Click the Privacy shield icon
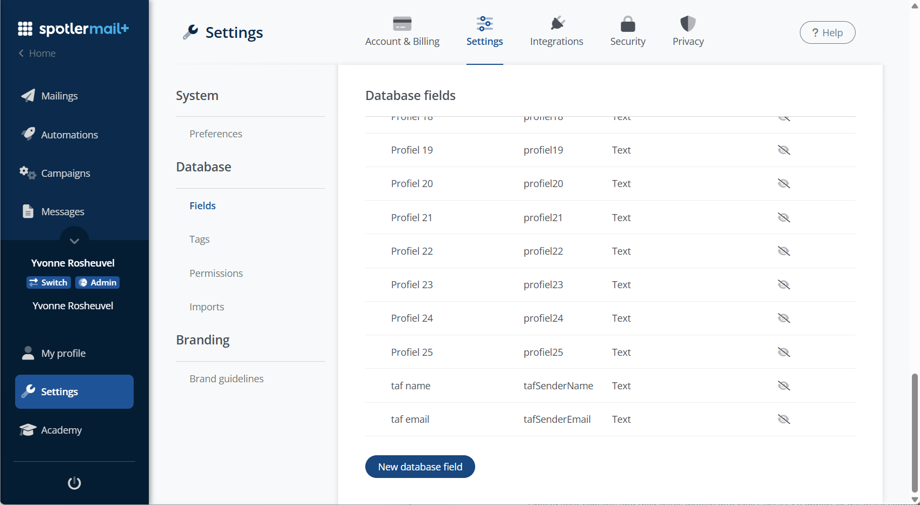Image resolution: width=920 pixels, height=505 pixels. 688,24
